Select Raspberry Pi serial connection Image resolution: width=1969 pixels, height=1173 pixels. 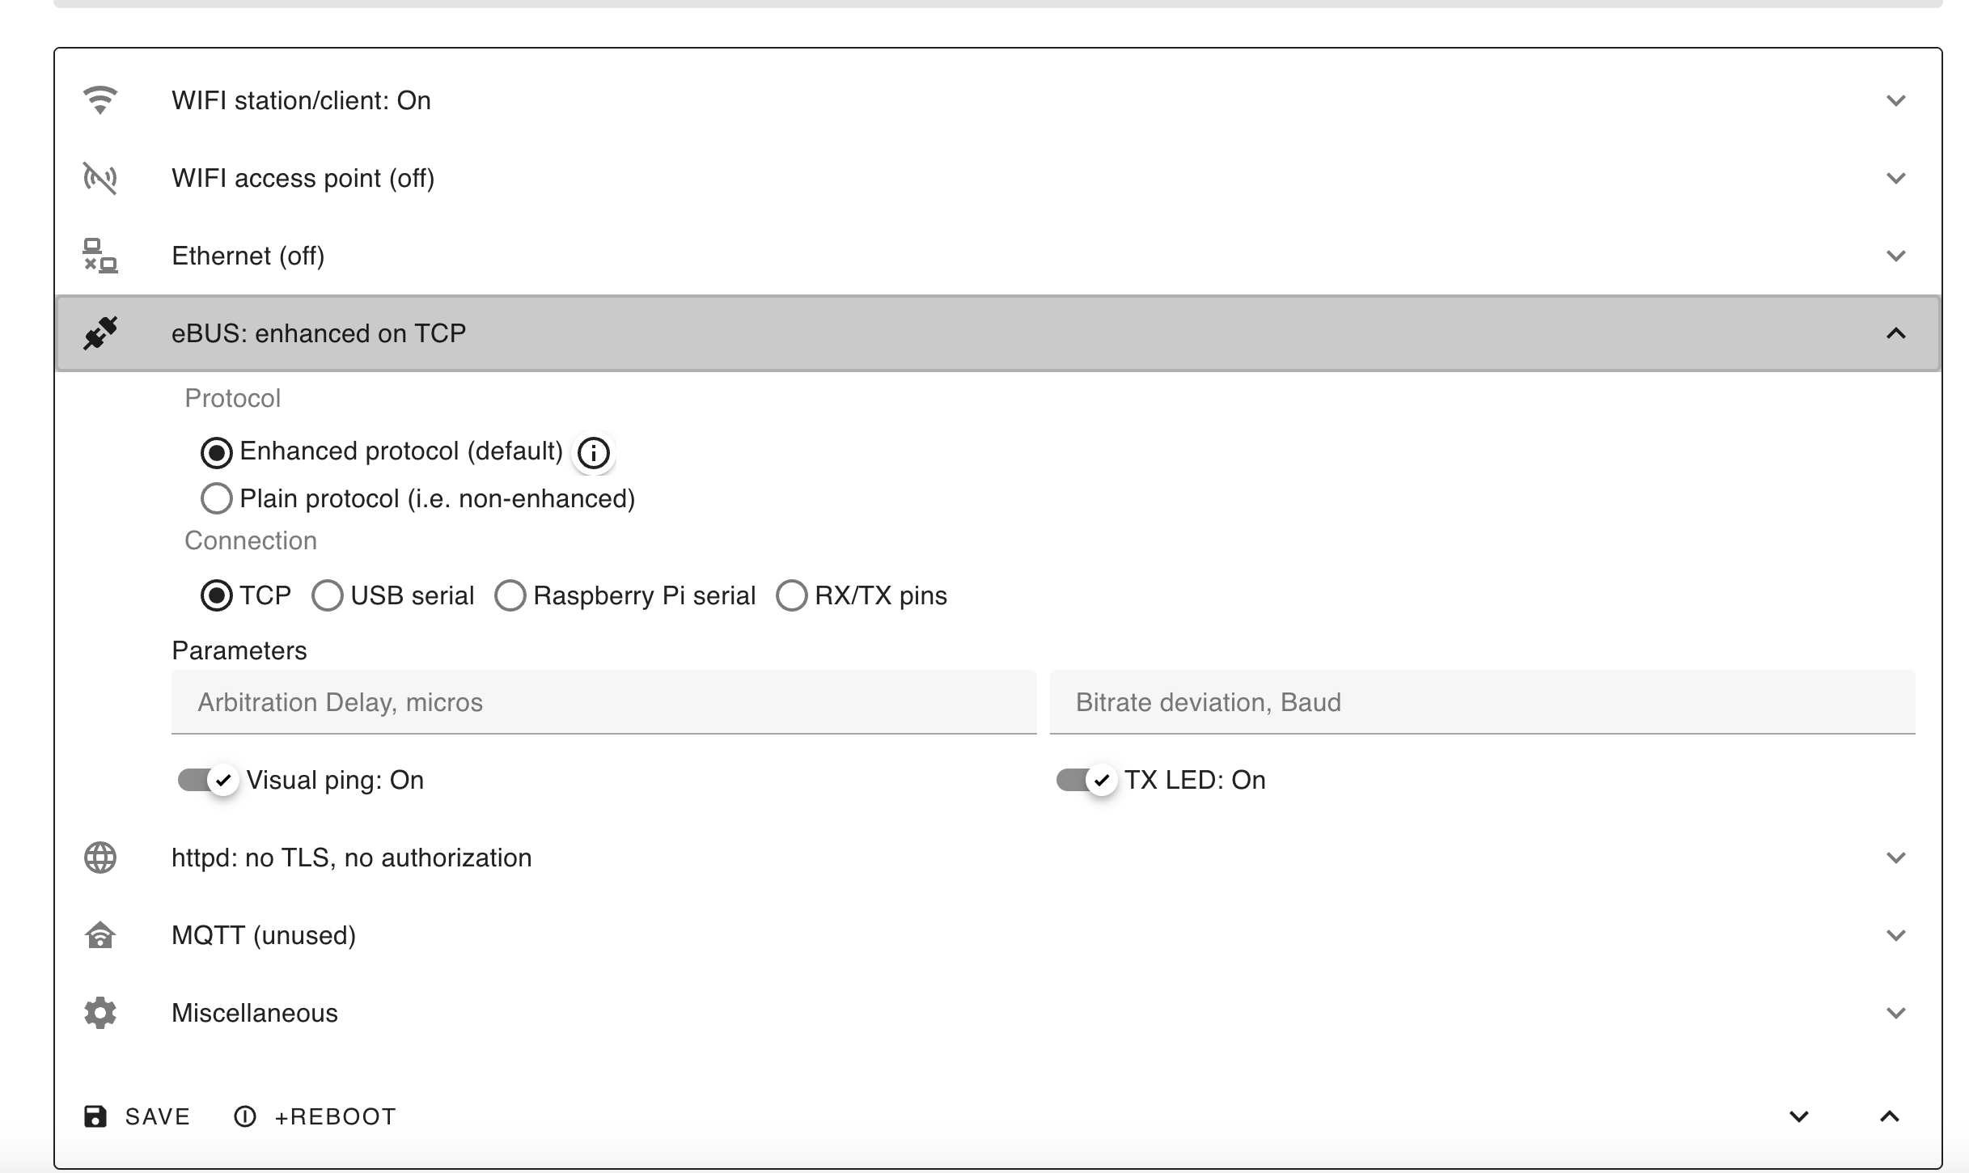tap(510, 595)
